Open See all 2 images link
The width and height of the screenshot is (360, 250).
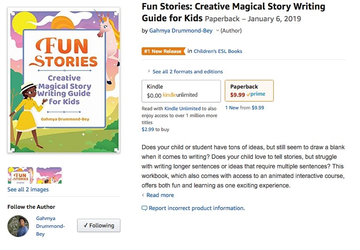(x=28, y=190)
